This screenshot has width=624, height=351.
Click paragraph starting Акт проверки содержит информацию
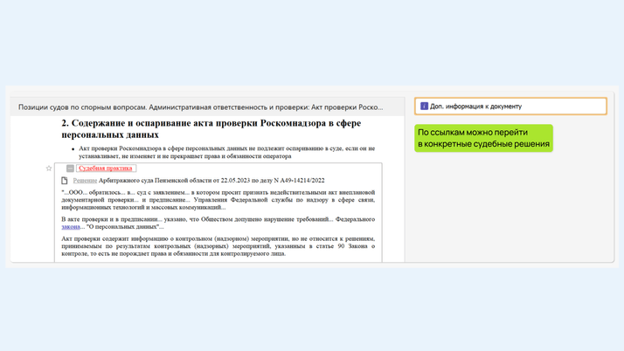click(218, 246)
